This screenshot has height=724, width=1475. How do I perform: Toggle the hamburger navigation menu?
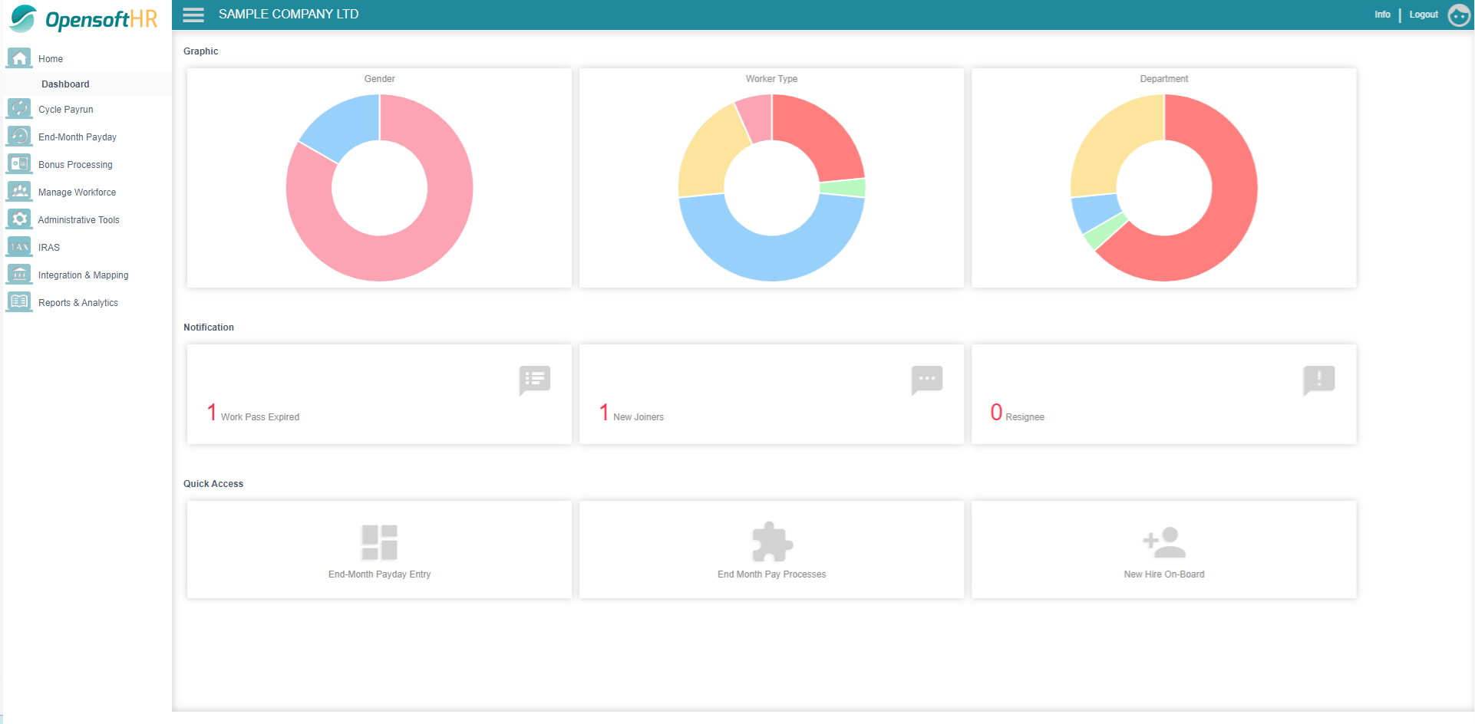coord(192,14)
